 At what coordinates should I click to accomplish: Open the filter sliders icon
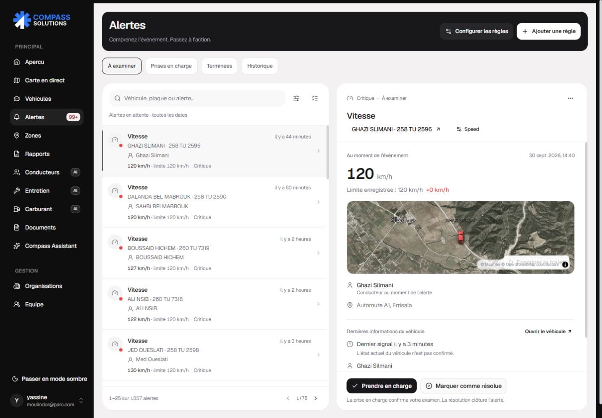point(296,98)
